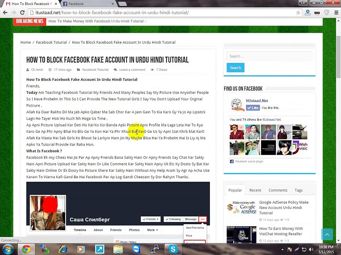The height and width of the screenshot is (255, 341).
Task: Open the Photos profile tab
Action: point(134,230)
